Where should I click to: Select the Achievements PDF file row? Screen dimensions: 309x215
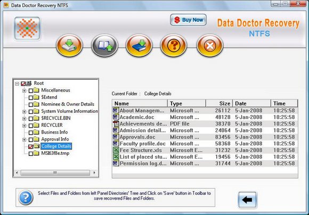(x=205, y=124)
